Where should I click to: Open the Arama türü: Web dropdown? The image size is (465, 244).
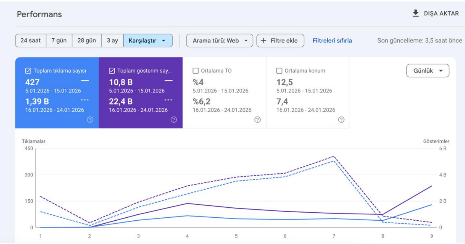pyautogui.click(x=219, y=40)
